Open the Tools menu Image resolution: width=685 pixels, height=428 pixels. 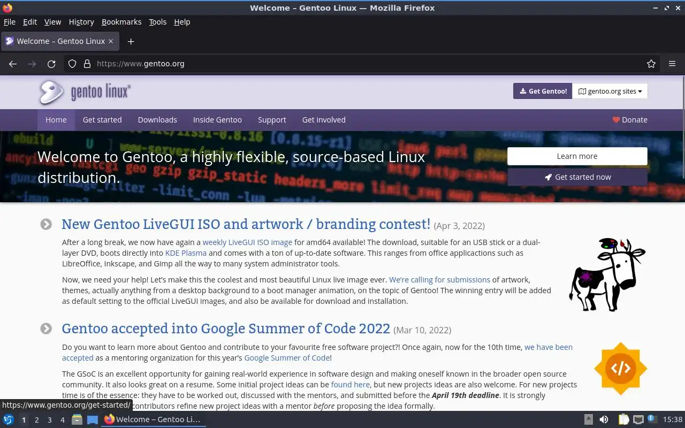pos(157,22)
